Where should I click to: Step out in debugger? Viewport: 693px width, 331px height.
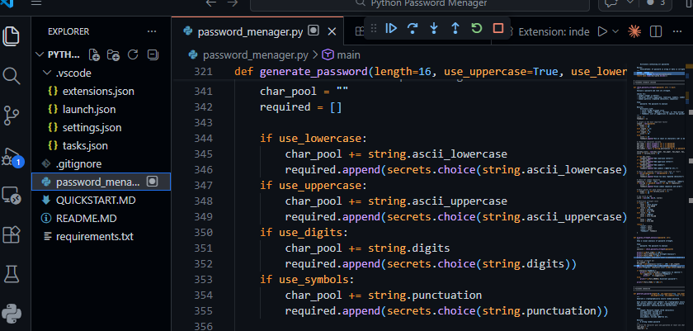pyautogui.click(x=455, y=28)
